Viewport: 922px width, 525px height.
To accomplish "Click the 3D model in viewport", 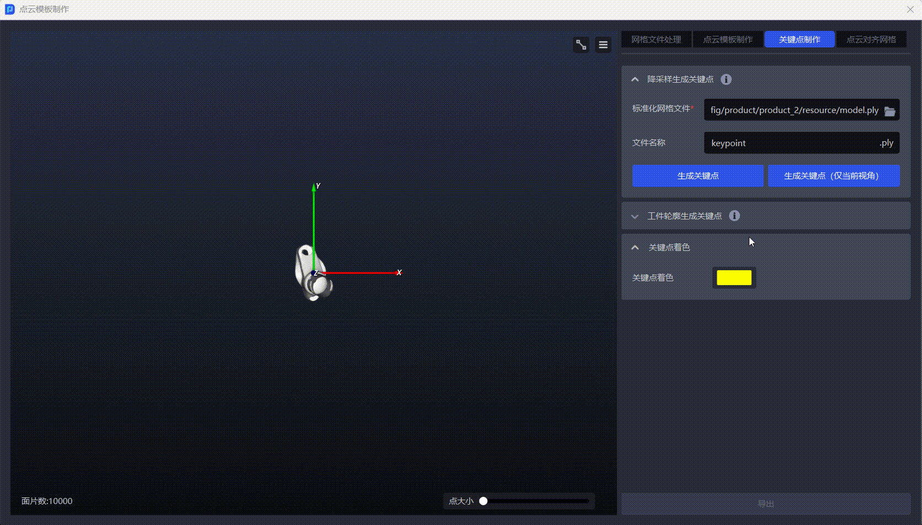I will click(312, 274).
